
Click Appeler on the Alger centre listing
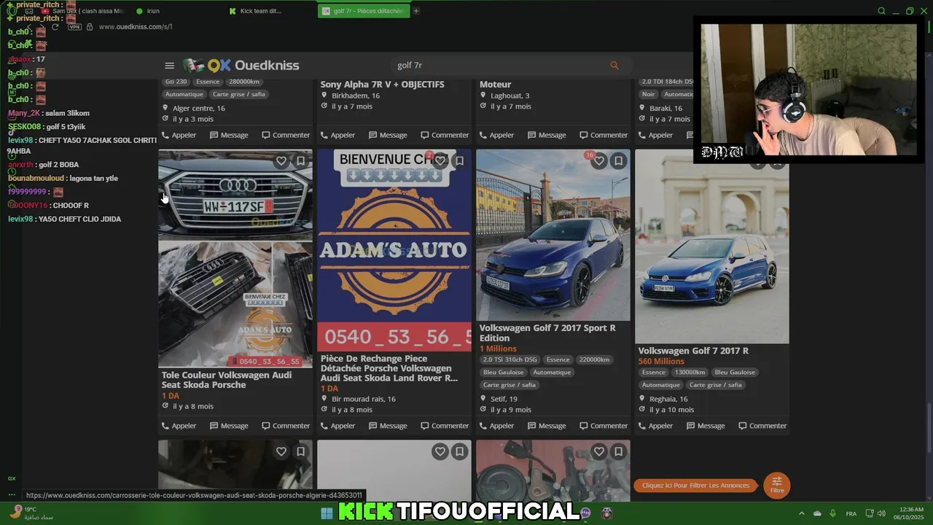tap(179, 135)
